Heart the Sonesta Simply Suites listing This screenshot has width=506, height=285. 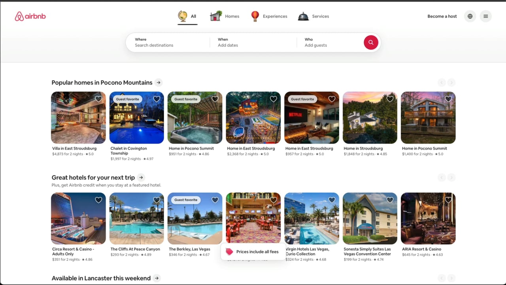(390, 200)
